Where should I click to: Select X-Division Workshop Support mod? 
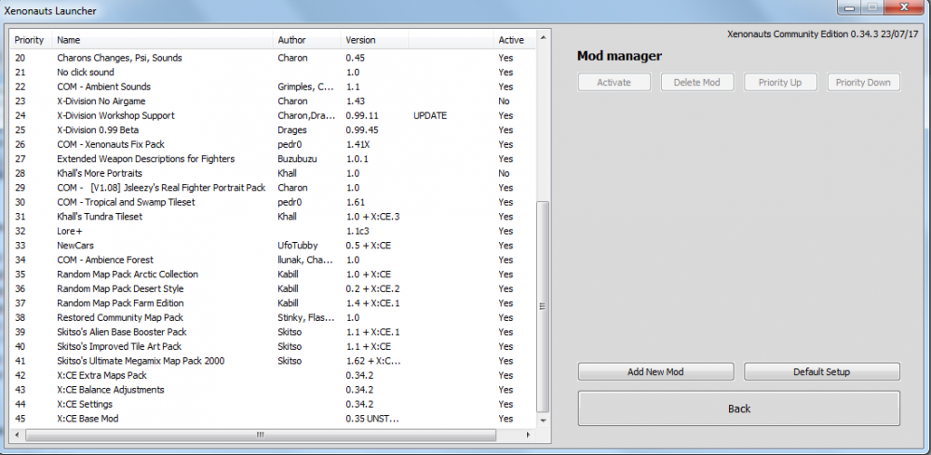tap(273, 115)
